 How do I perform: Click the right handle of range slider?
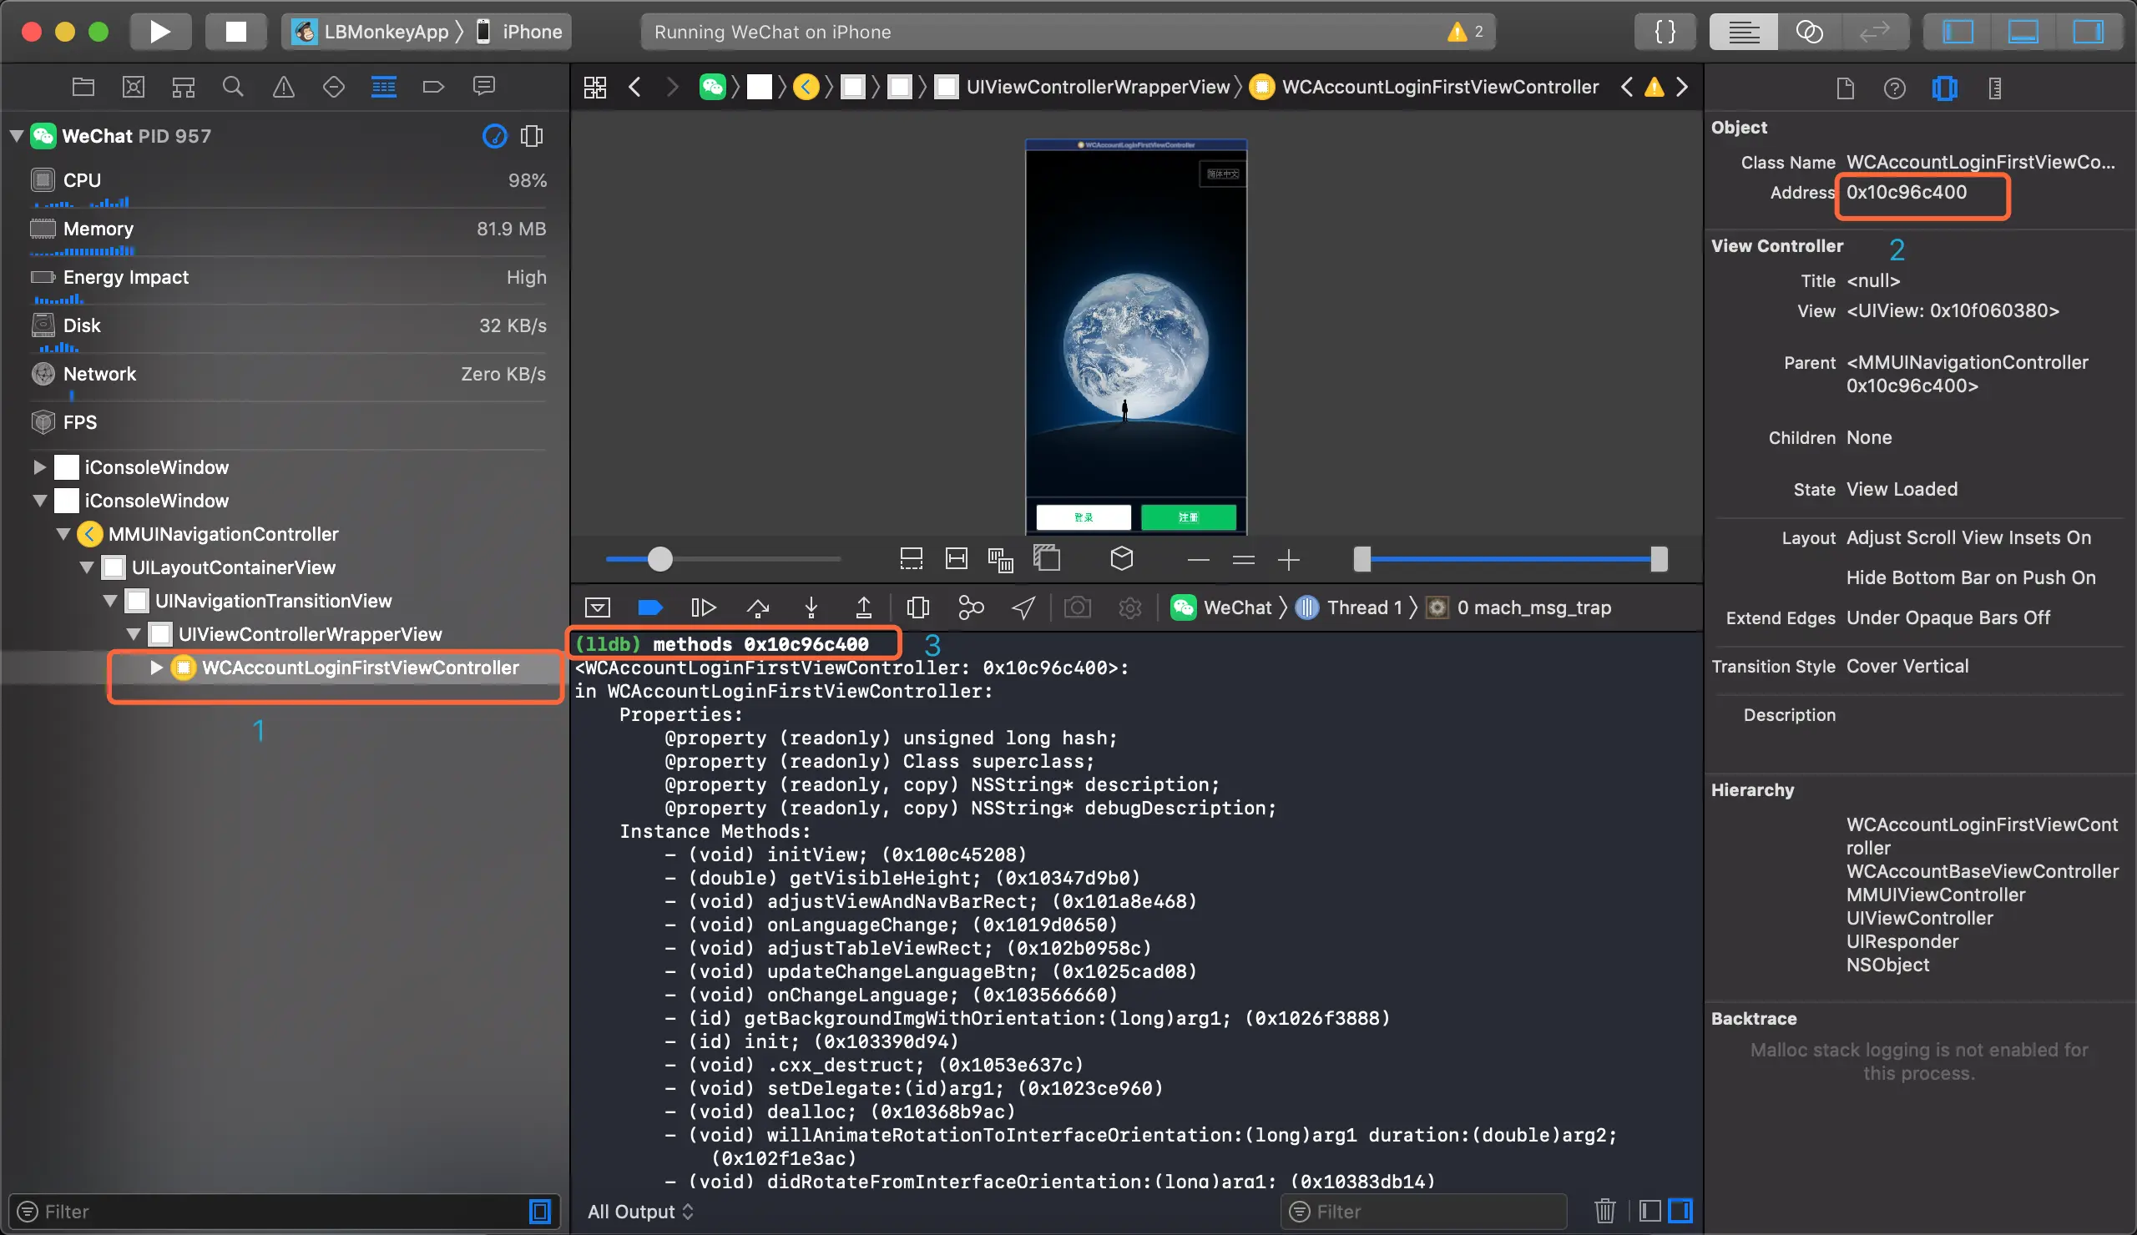click(x=1659, y=558)
